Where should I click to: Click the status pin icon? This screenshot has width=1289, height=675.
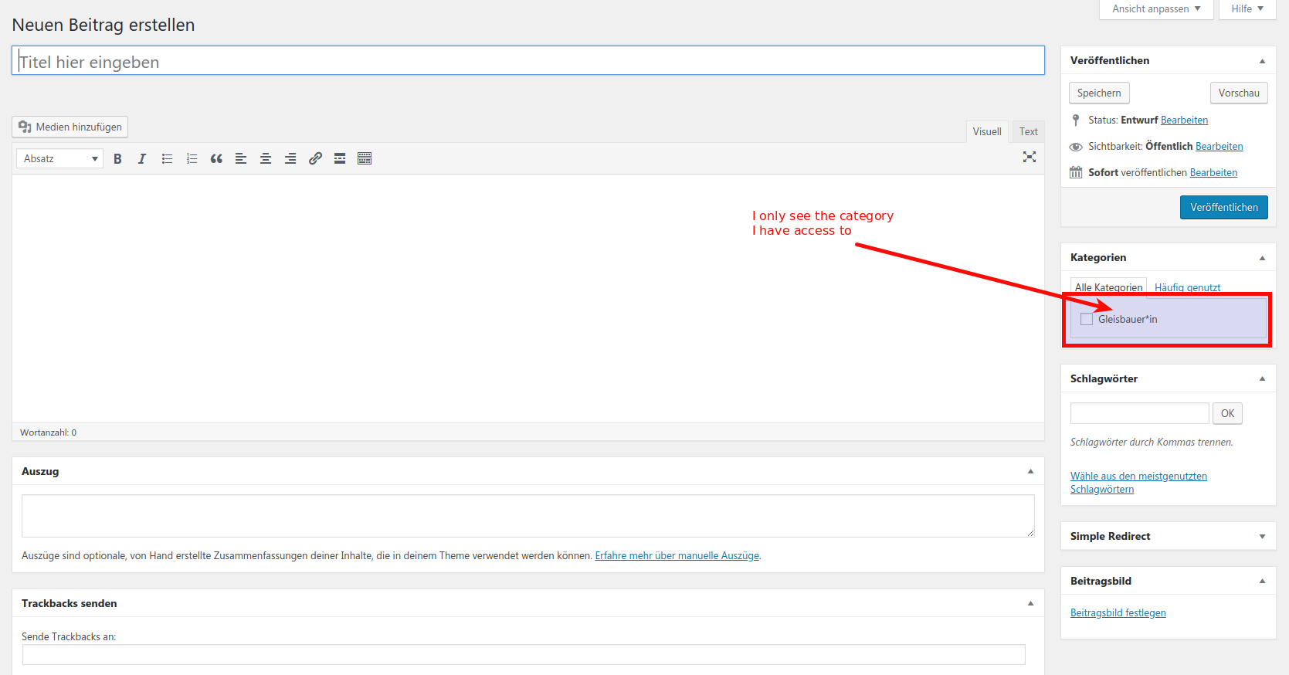[1076, 120]
